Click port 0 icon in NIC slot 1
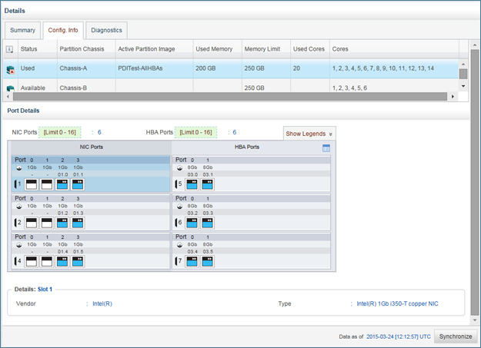Image resolution: width=481 pixels, height=348 pixels. click(32, 184)
